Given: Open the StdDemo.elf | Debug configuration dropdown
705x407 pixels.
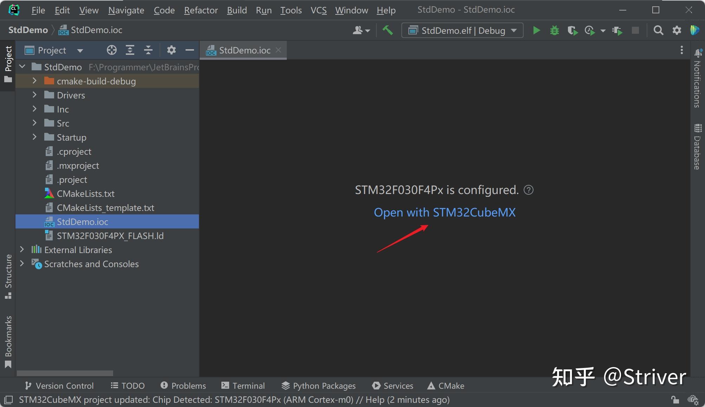Looking at the screenshot, I should pos(463,31).
